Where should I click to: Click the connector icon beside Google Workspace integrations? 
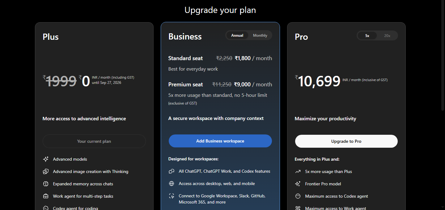coord(172,196)
